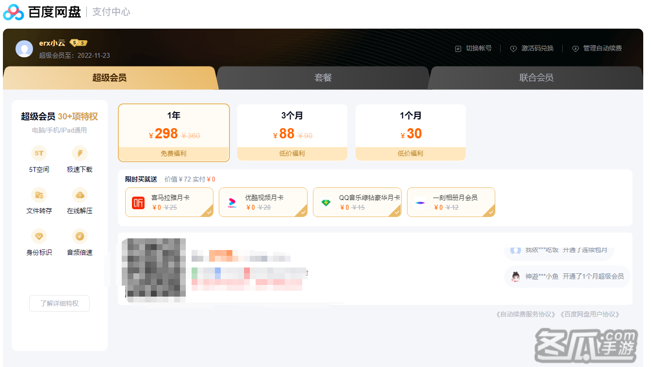Viewport: 651px width, 367px height.
Task: Select the 极速下载 lightning icon
Action: click(x=80, y=153)
